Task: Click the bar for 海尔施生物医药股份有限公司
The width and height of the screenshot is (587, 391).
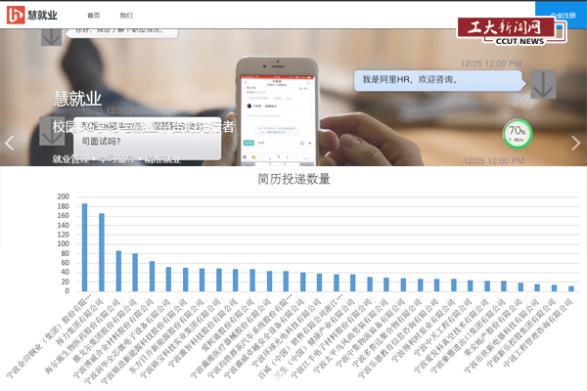Action: (x=118, y=271)
